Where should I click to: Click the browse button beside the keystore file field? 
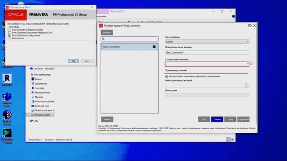[x=247, y=85]
